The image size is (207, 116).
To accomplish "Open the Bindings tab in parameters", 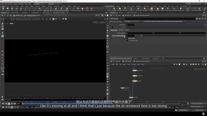I will pyautogui.click(x=121, y=30).
